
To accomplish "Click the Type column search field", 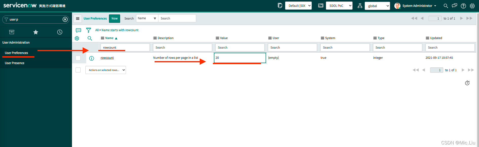I will (397, 47).
